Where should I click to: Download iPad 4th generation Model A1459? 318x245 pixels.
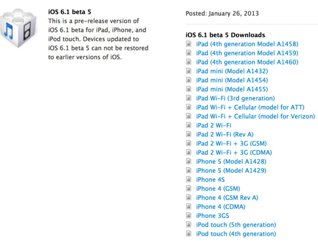pos(247,53)
